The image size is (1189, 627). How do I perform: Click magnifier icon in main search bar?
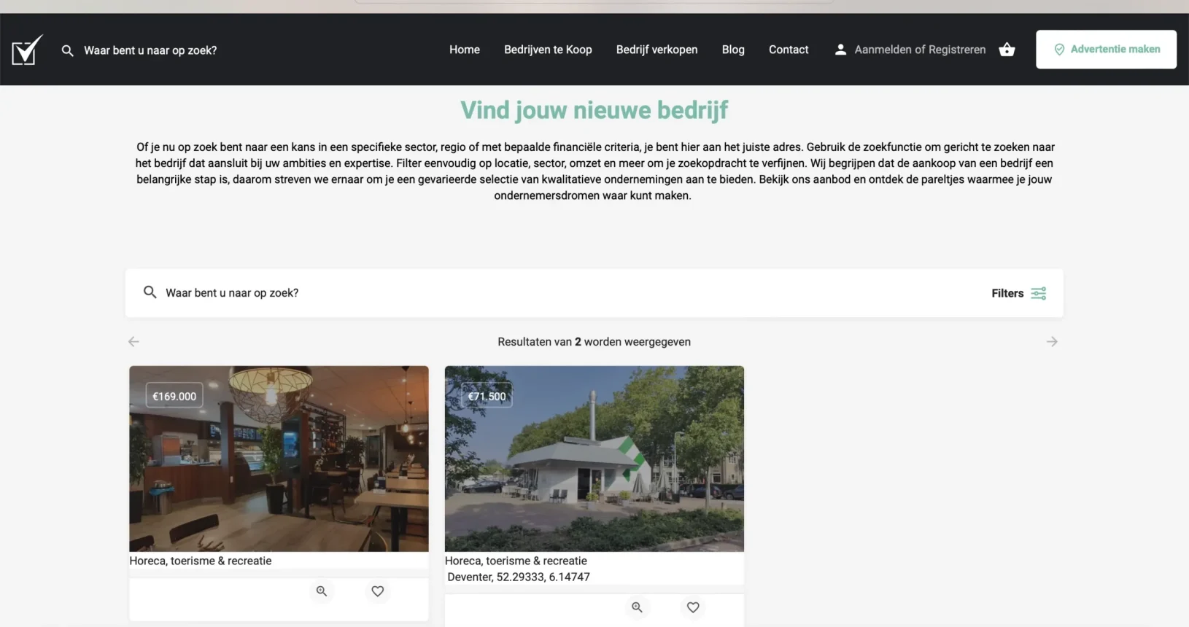150,292
